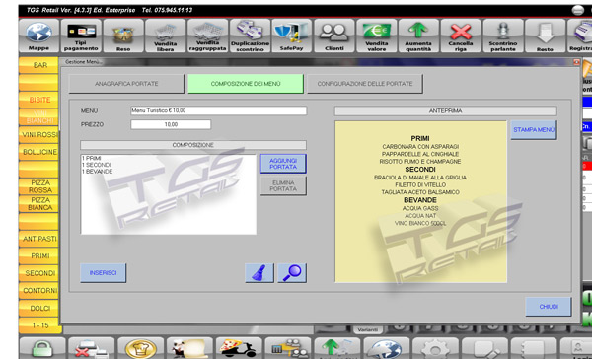Select DOLCI category in sidebar
592x359 pixels.
click(x=38, y=308)
